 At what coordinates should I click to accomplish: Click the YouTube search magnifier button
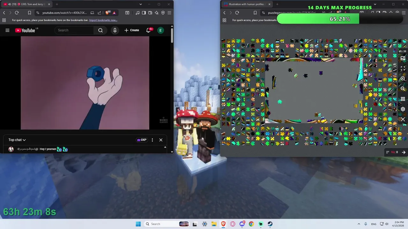coord(100,30)
